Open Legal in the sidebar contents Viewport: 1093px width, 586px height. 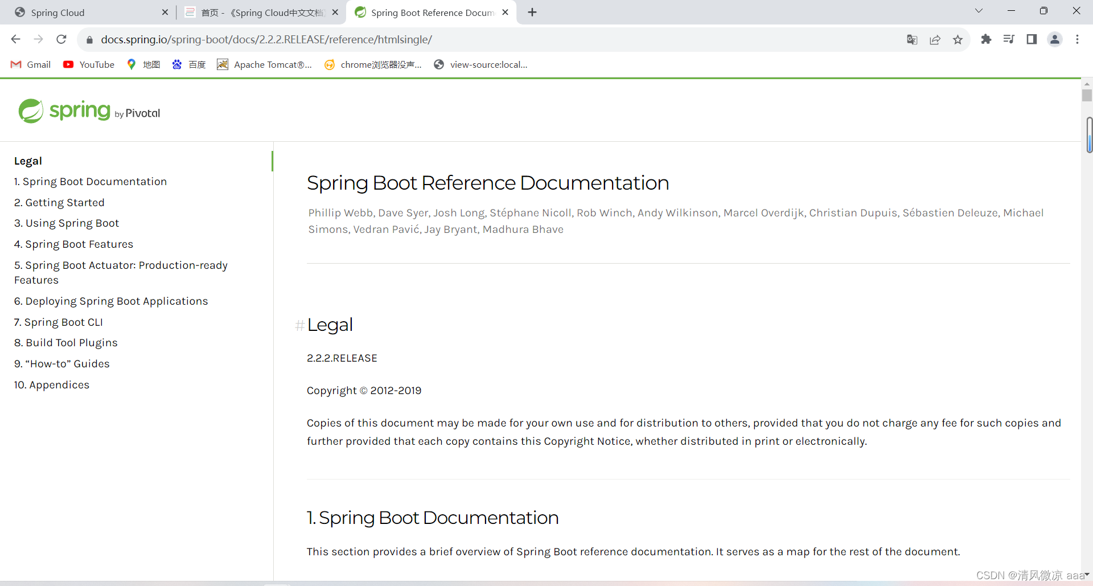[x=28, y=161]
